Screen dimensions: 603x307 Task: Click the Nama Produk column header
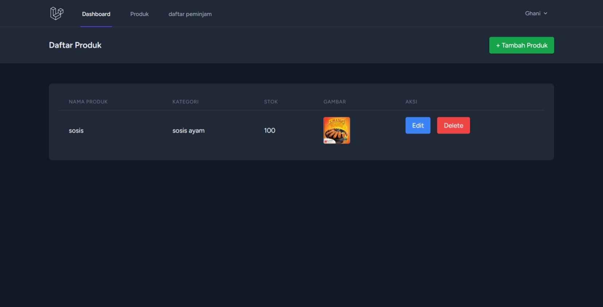point(88,102)
